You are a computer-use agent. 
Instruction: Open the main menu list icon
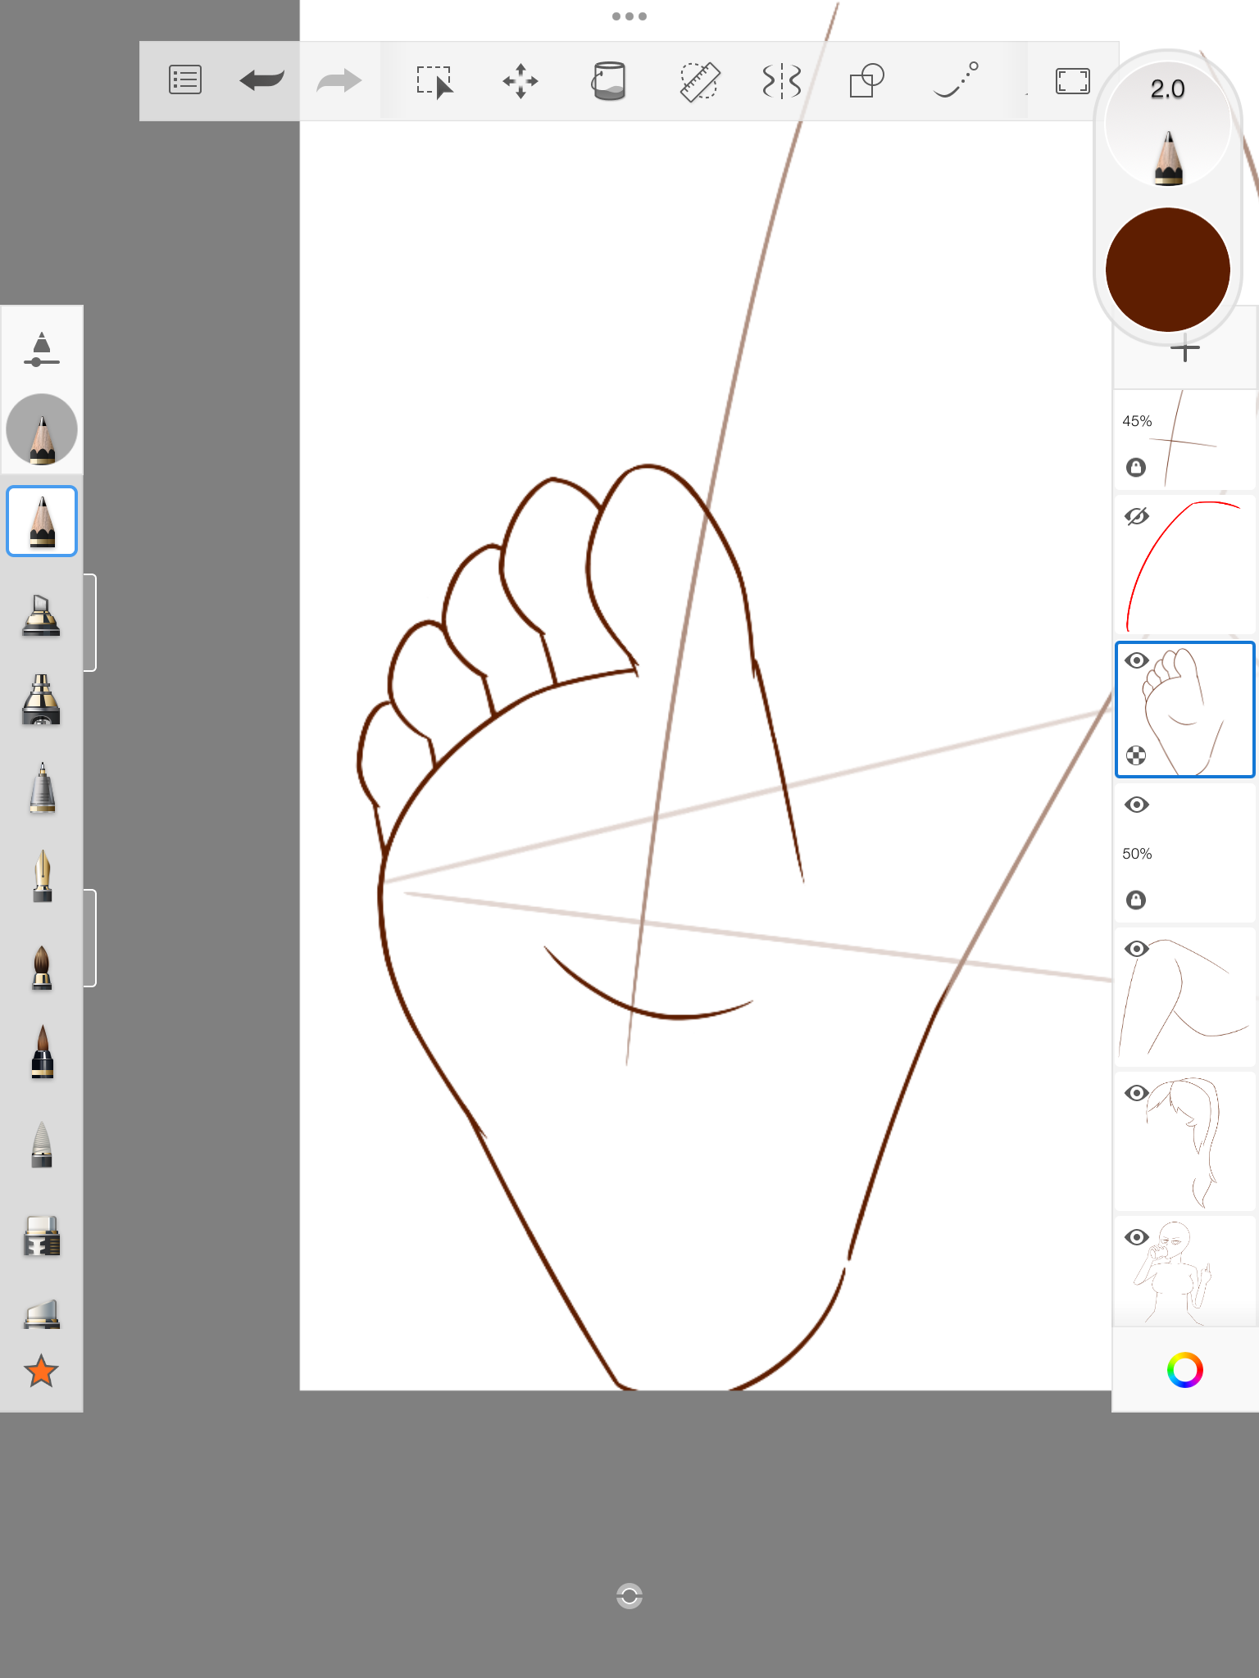[x=185, y=80]
